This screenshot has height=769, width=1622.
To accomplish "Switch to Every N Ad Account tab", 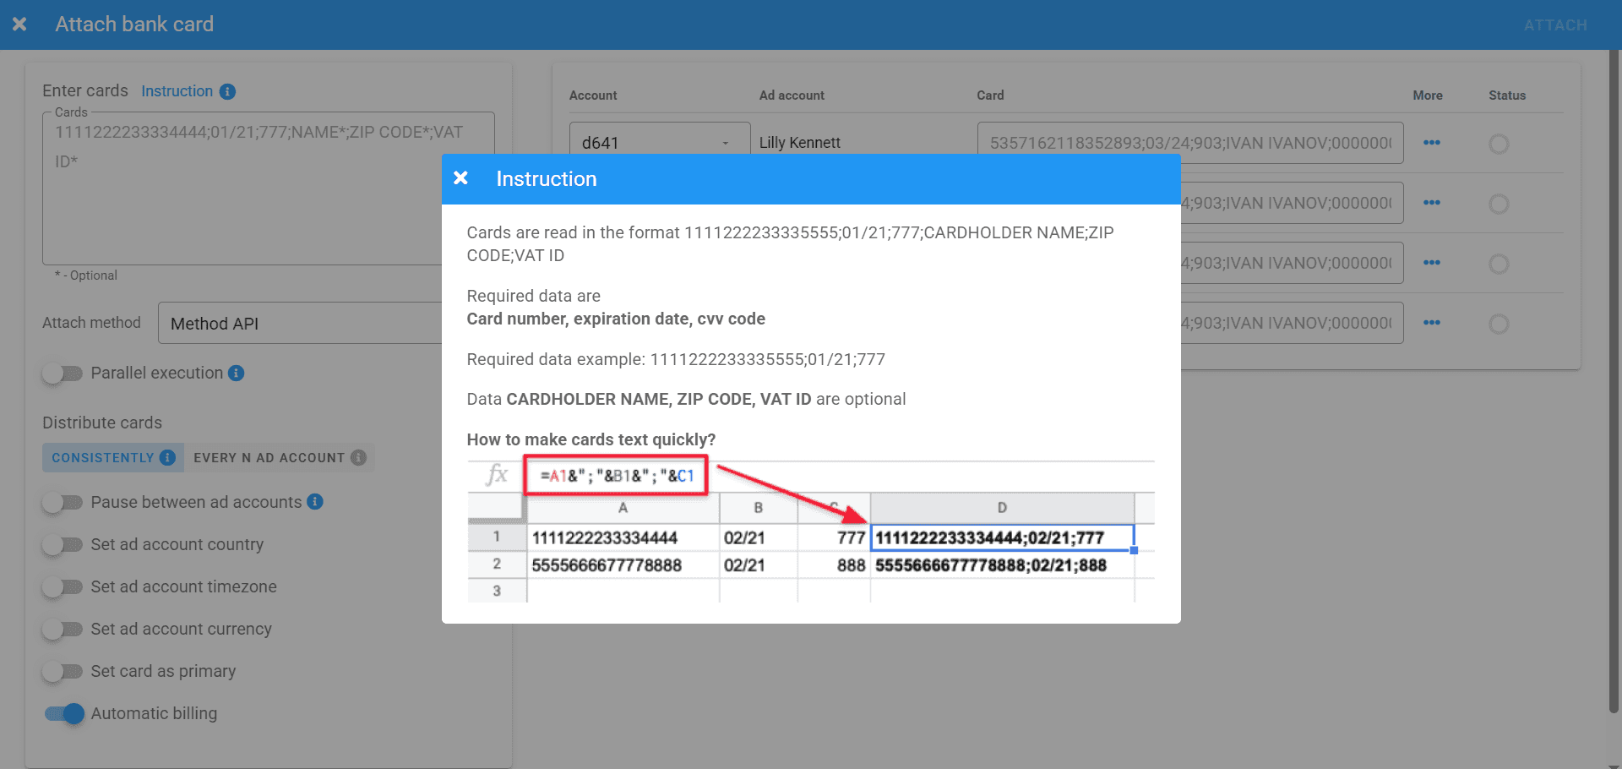I will (269, 457).
